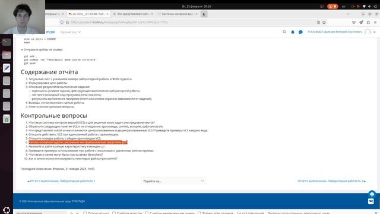Open previous activity Лабораторная работа № 1 link

(x=61, y=181)
